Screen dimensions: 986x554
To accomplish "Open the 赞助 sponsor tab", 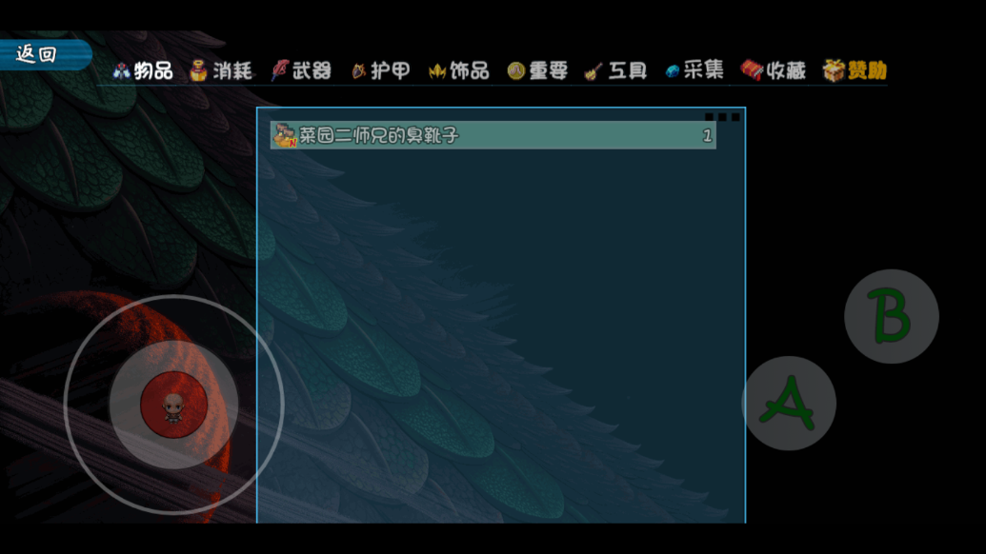I will (x=867, y=70).
